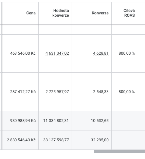Image resolution: width=145 pixels, height=159 pixels.
Task: Click conversion value 2 725 957,97
Action: pyautogui.click(x=57, y=92)
